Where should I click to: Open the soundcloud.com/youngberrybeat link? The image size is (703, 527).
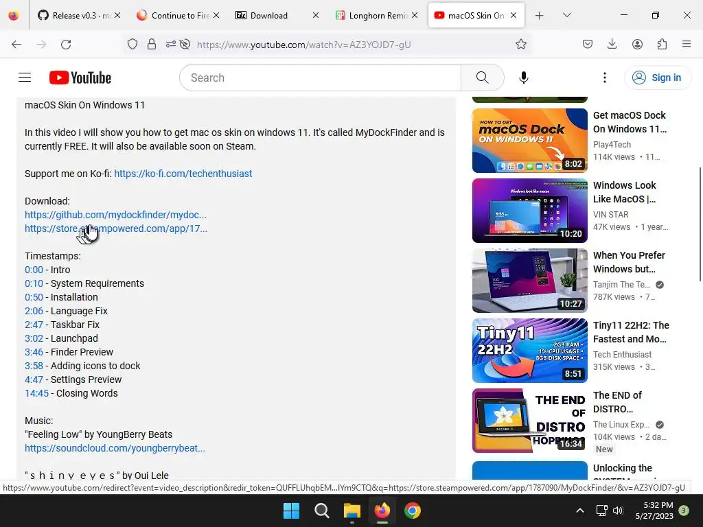(115, 448)
